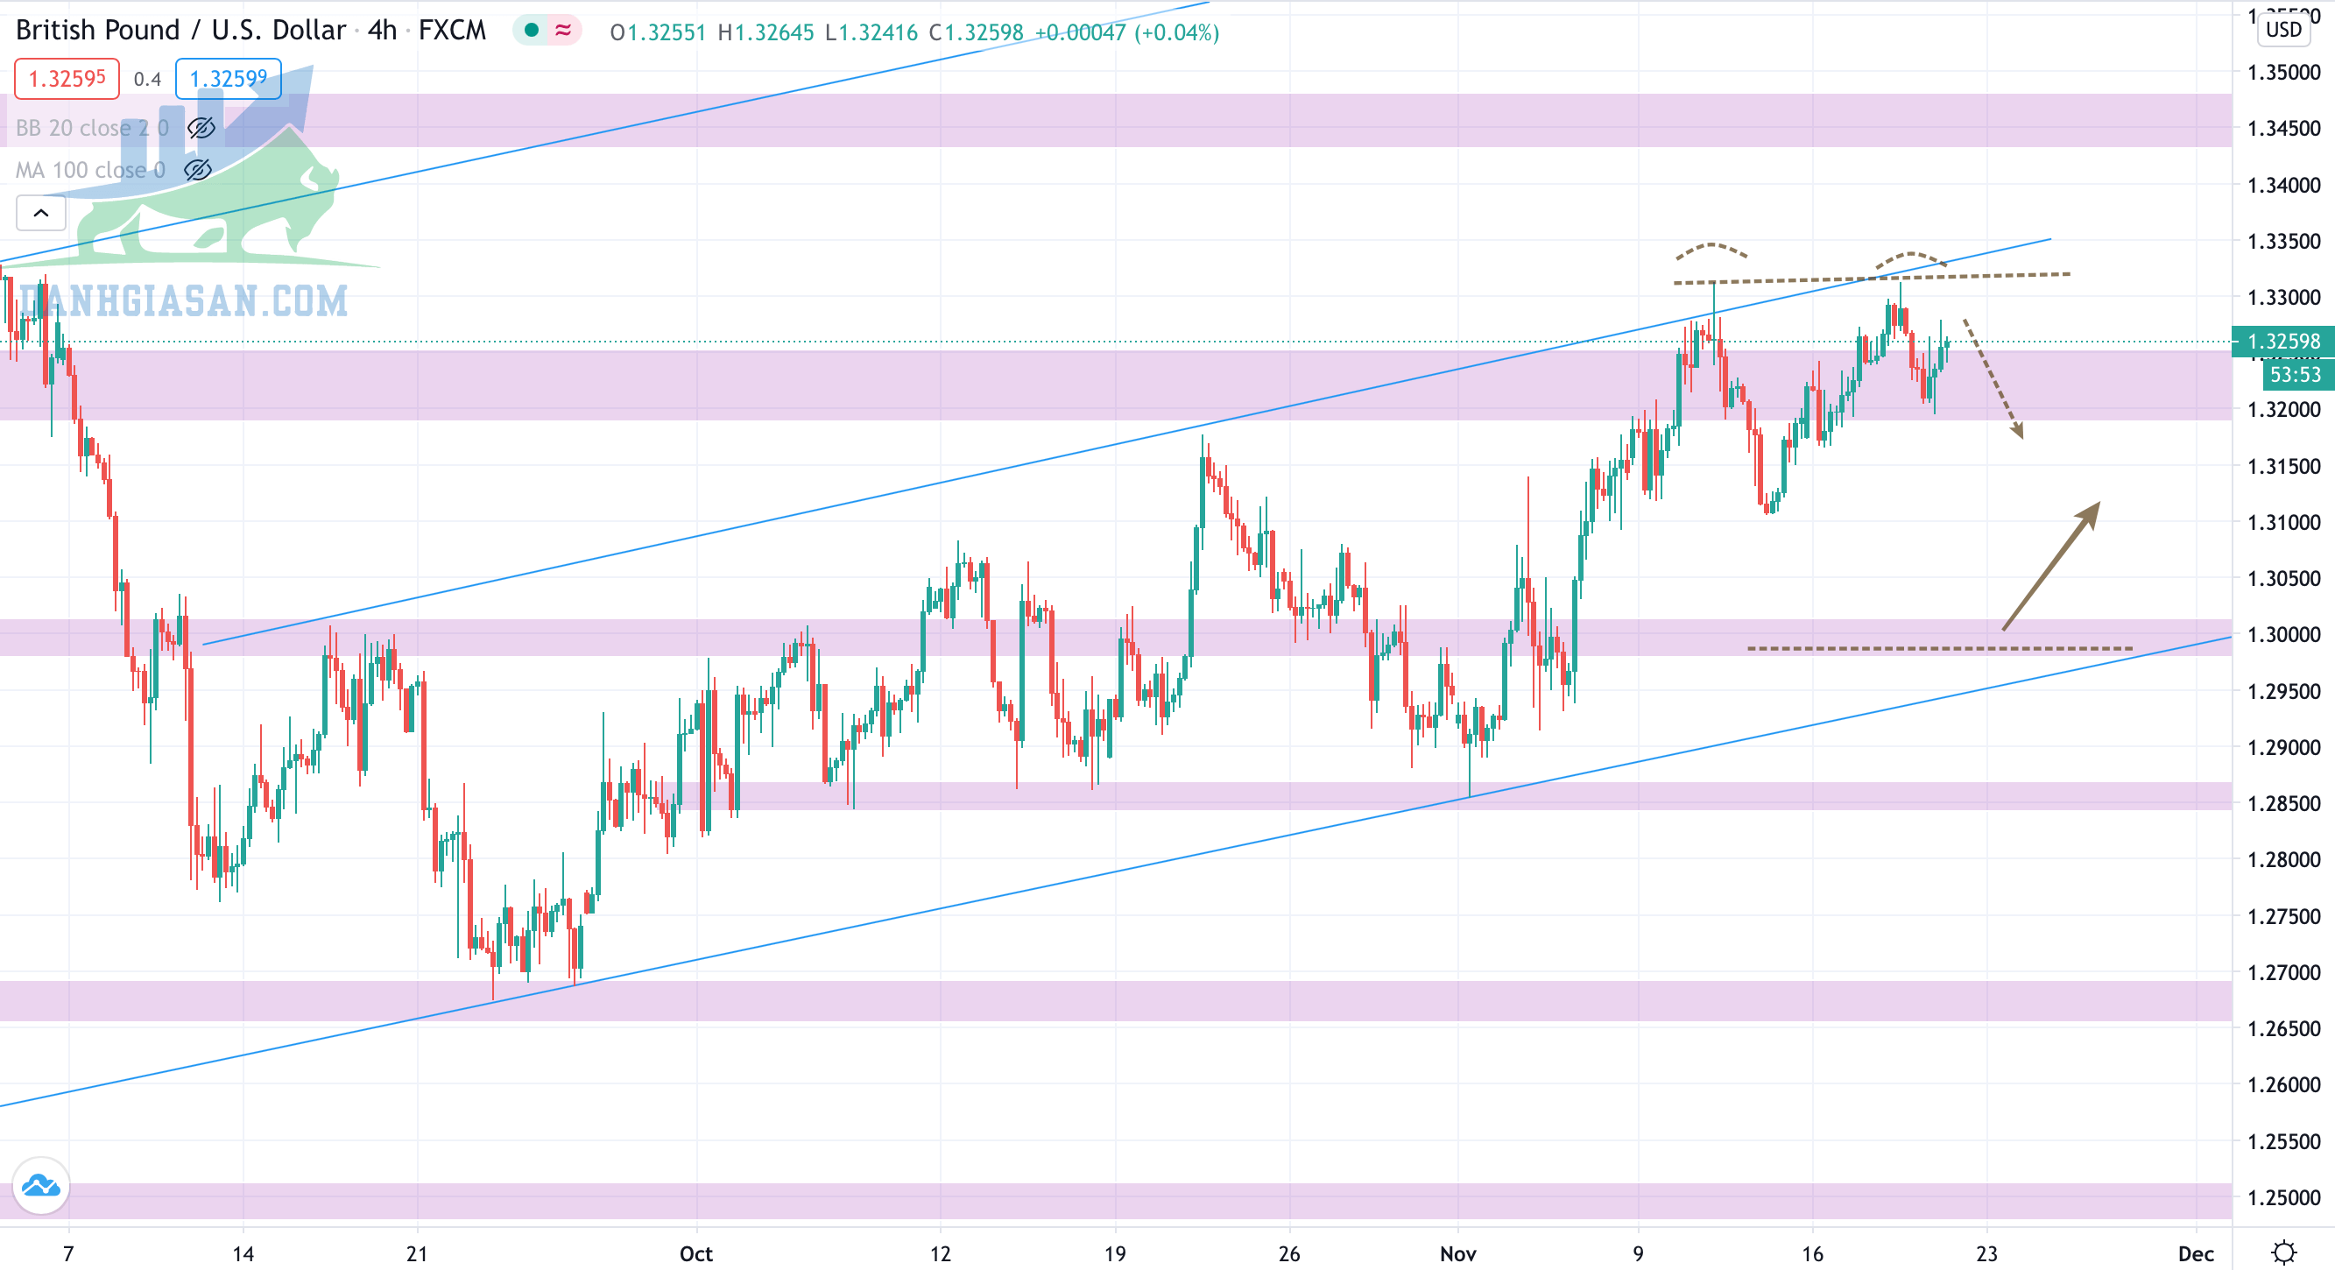The image size is (2335, 1270).
Task: Click the TradingView cloud logo icon
Action: [x=41, y=1185]
